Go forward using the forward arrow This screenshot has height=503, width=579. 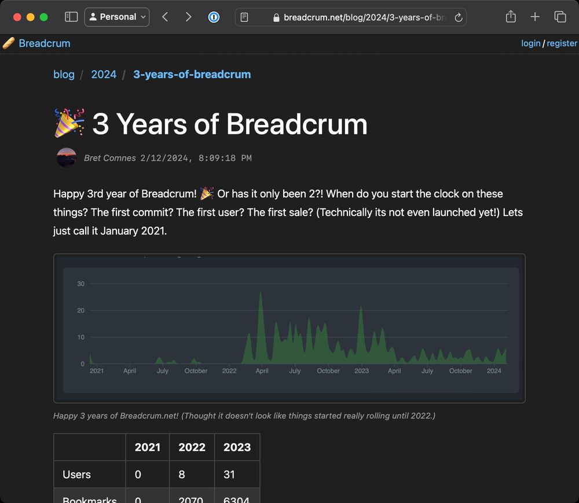tap(188, 17)
